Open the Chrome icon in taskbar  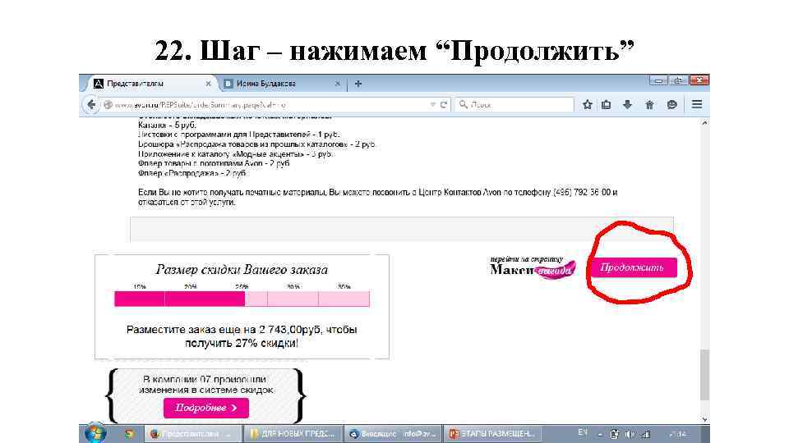[x=129, y=433]
